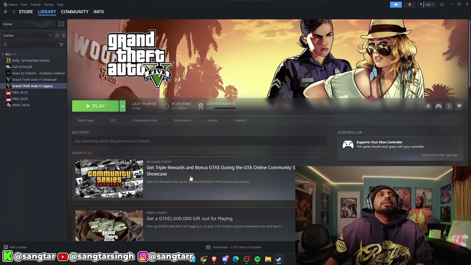471x265 pixels.
Task: Open GTA$1,000,000 Gift news title
Action: 190,219
